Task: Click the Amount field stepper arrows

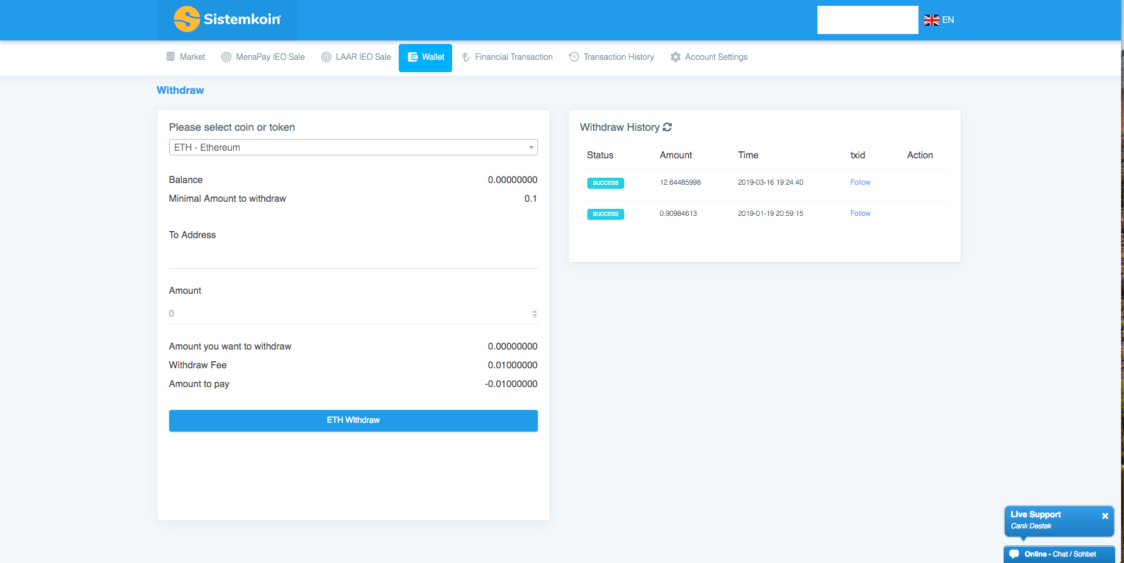Action: [534, 314]
